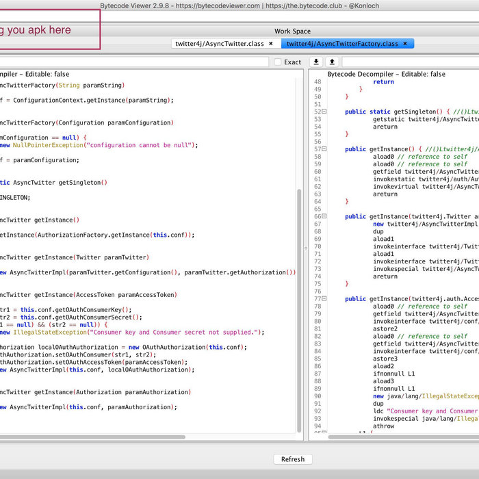Close the twitter4j/AsyncTwitter.class tab
Screen dimensions: 479x479
[271, 44]
